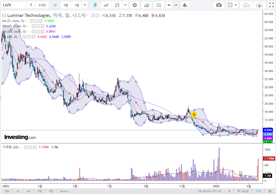This screenshot has width=276, height=194.
Task: Remove the 거래량 (20) volume indicator
Action: [35, 147]
